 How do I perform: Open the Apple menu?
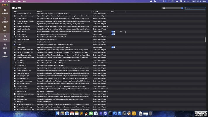coord(3,1)
